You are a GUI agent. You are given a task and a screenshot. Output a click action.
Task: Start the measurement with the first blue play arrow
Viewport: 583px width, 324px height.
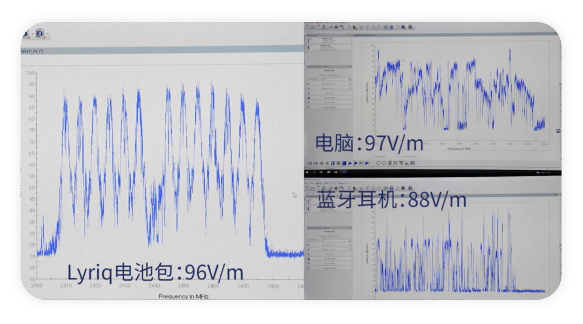[350, 163]
